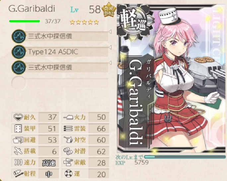Select the Type124 ASDIC equipment entry
The image size is (227, 181).
pos(60,52)
